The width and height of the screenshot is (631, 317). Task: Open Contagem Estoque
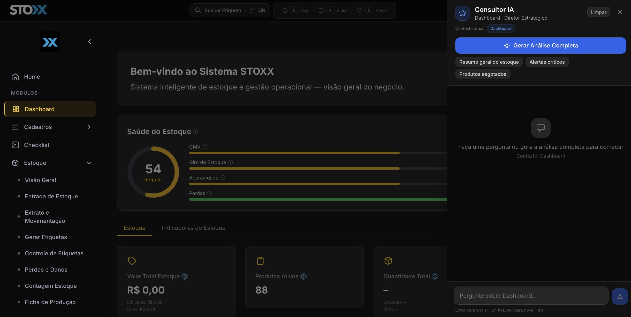tap(51, 286)
